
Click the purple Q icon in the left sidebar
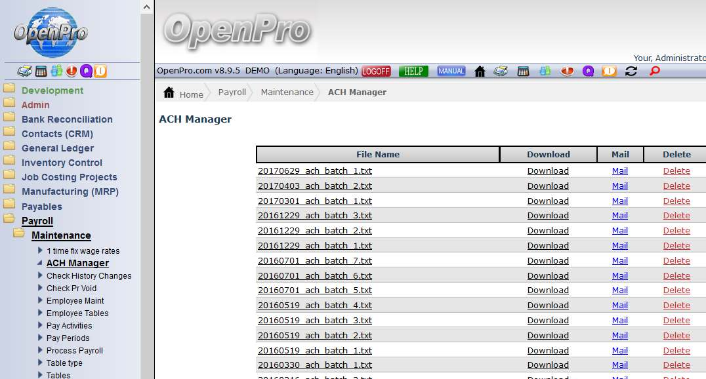pyautogui.click(x=86, y=71)
